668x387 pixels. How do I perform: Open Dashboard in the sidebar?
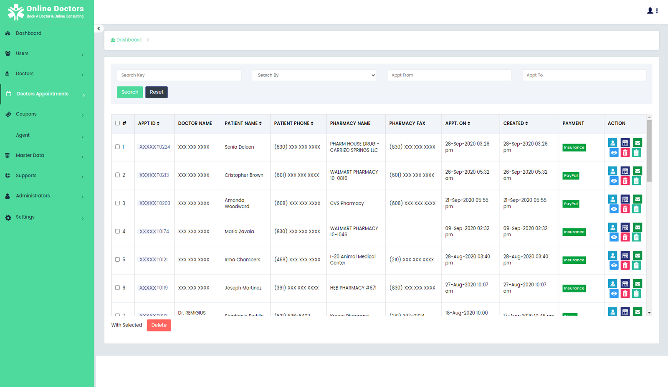[28, 33]
